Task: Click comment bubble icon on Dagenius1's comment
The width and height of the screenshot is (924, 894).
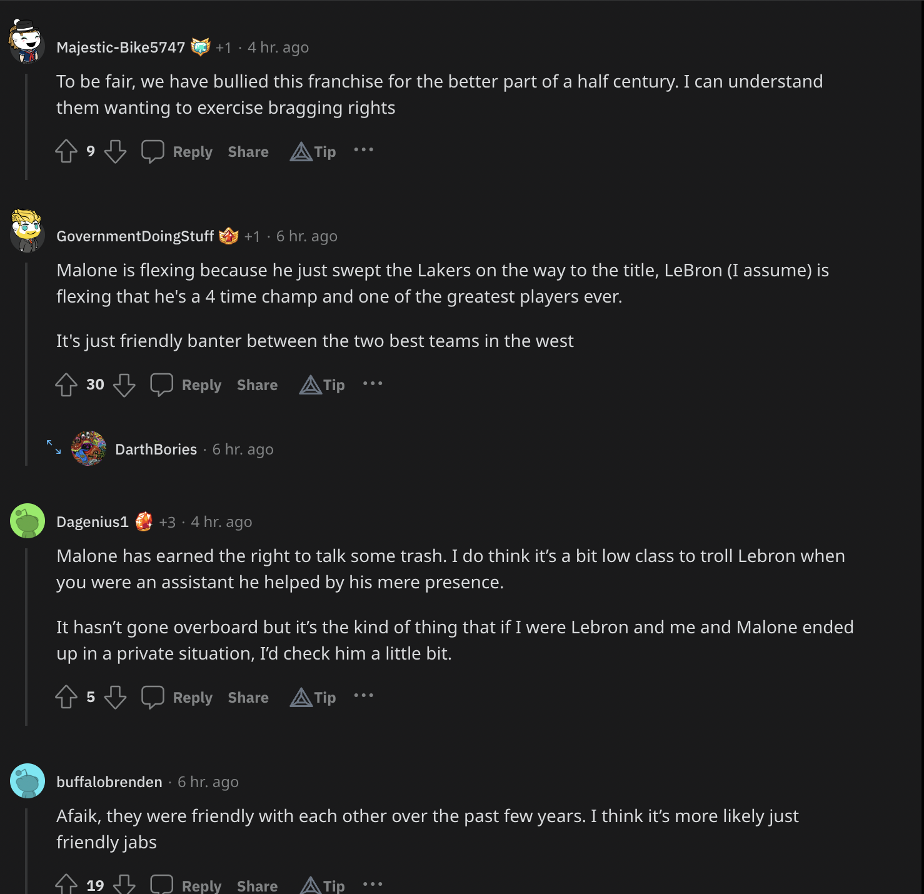Action: [153, 697]
